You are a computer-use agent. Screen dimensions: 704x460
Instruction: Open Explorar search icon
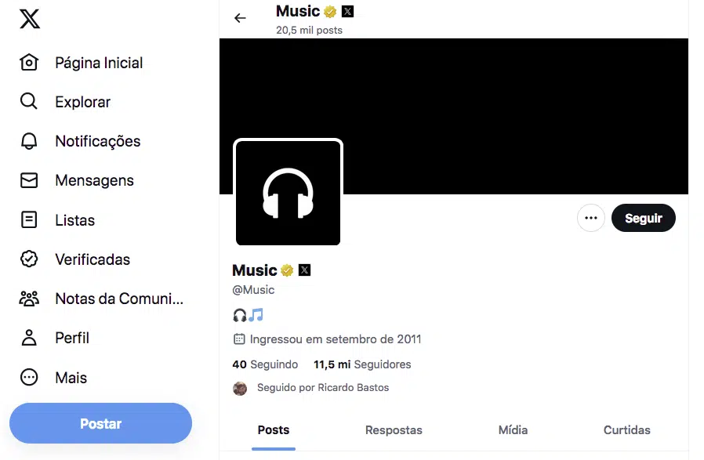tap(29, 101)
